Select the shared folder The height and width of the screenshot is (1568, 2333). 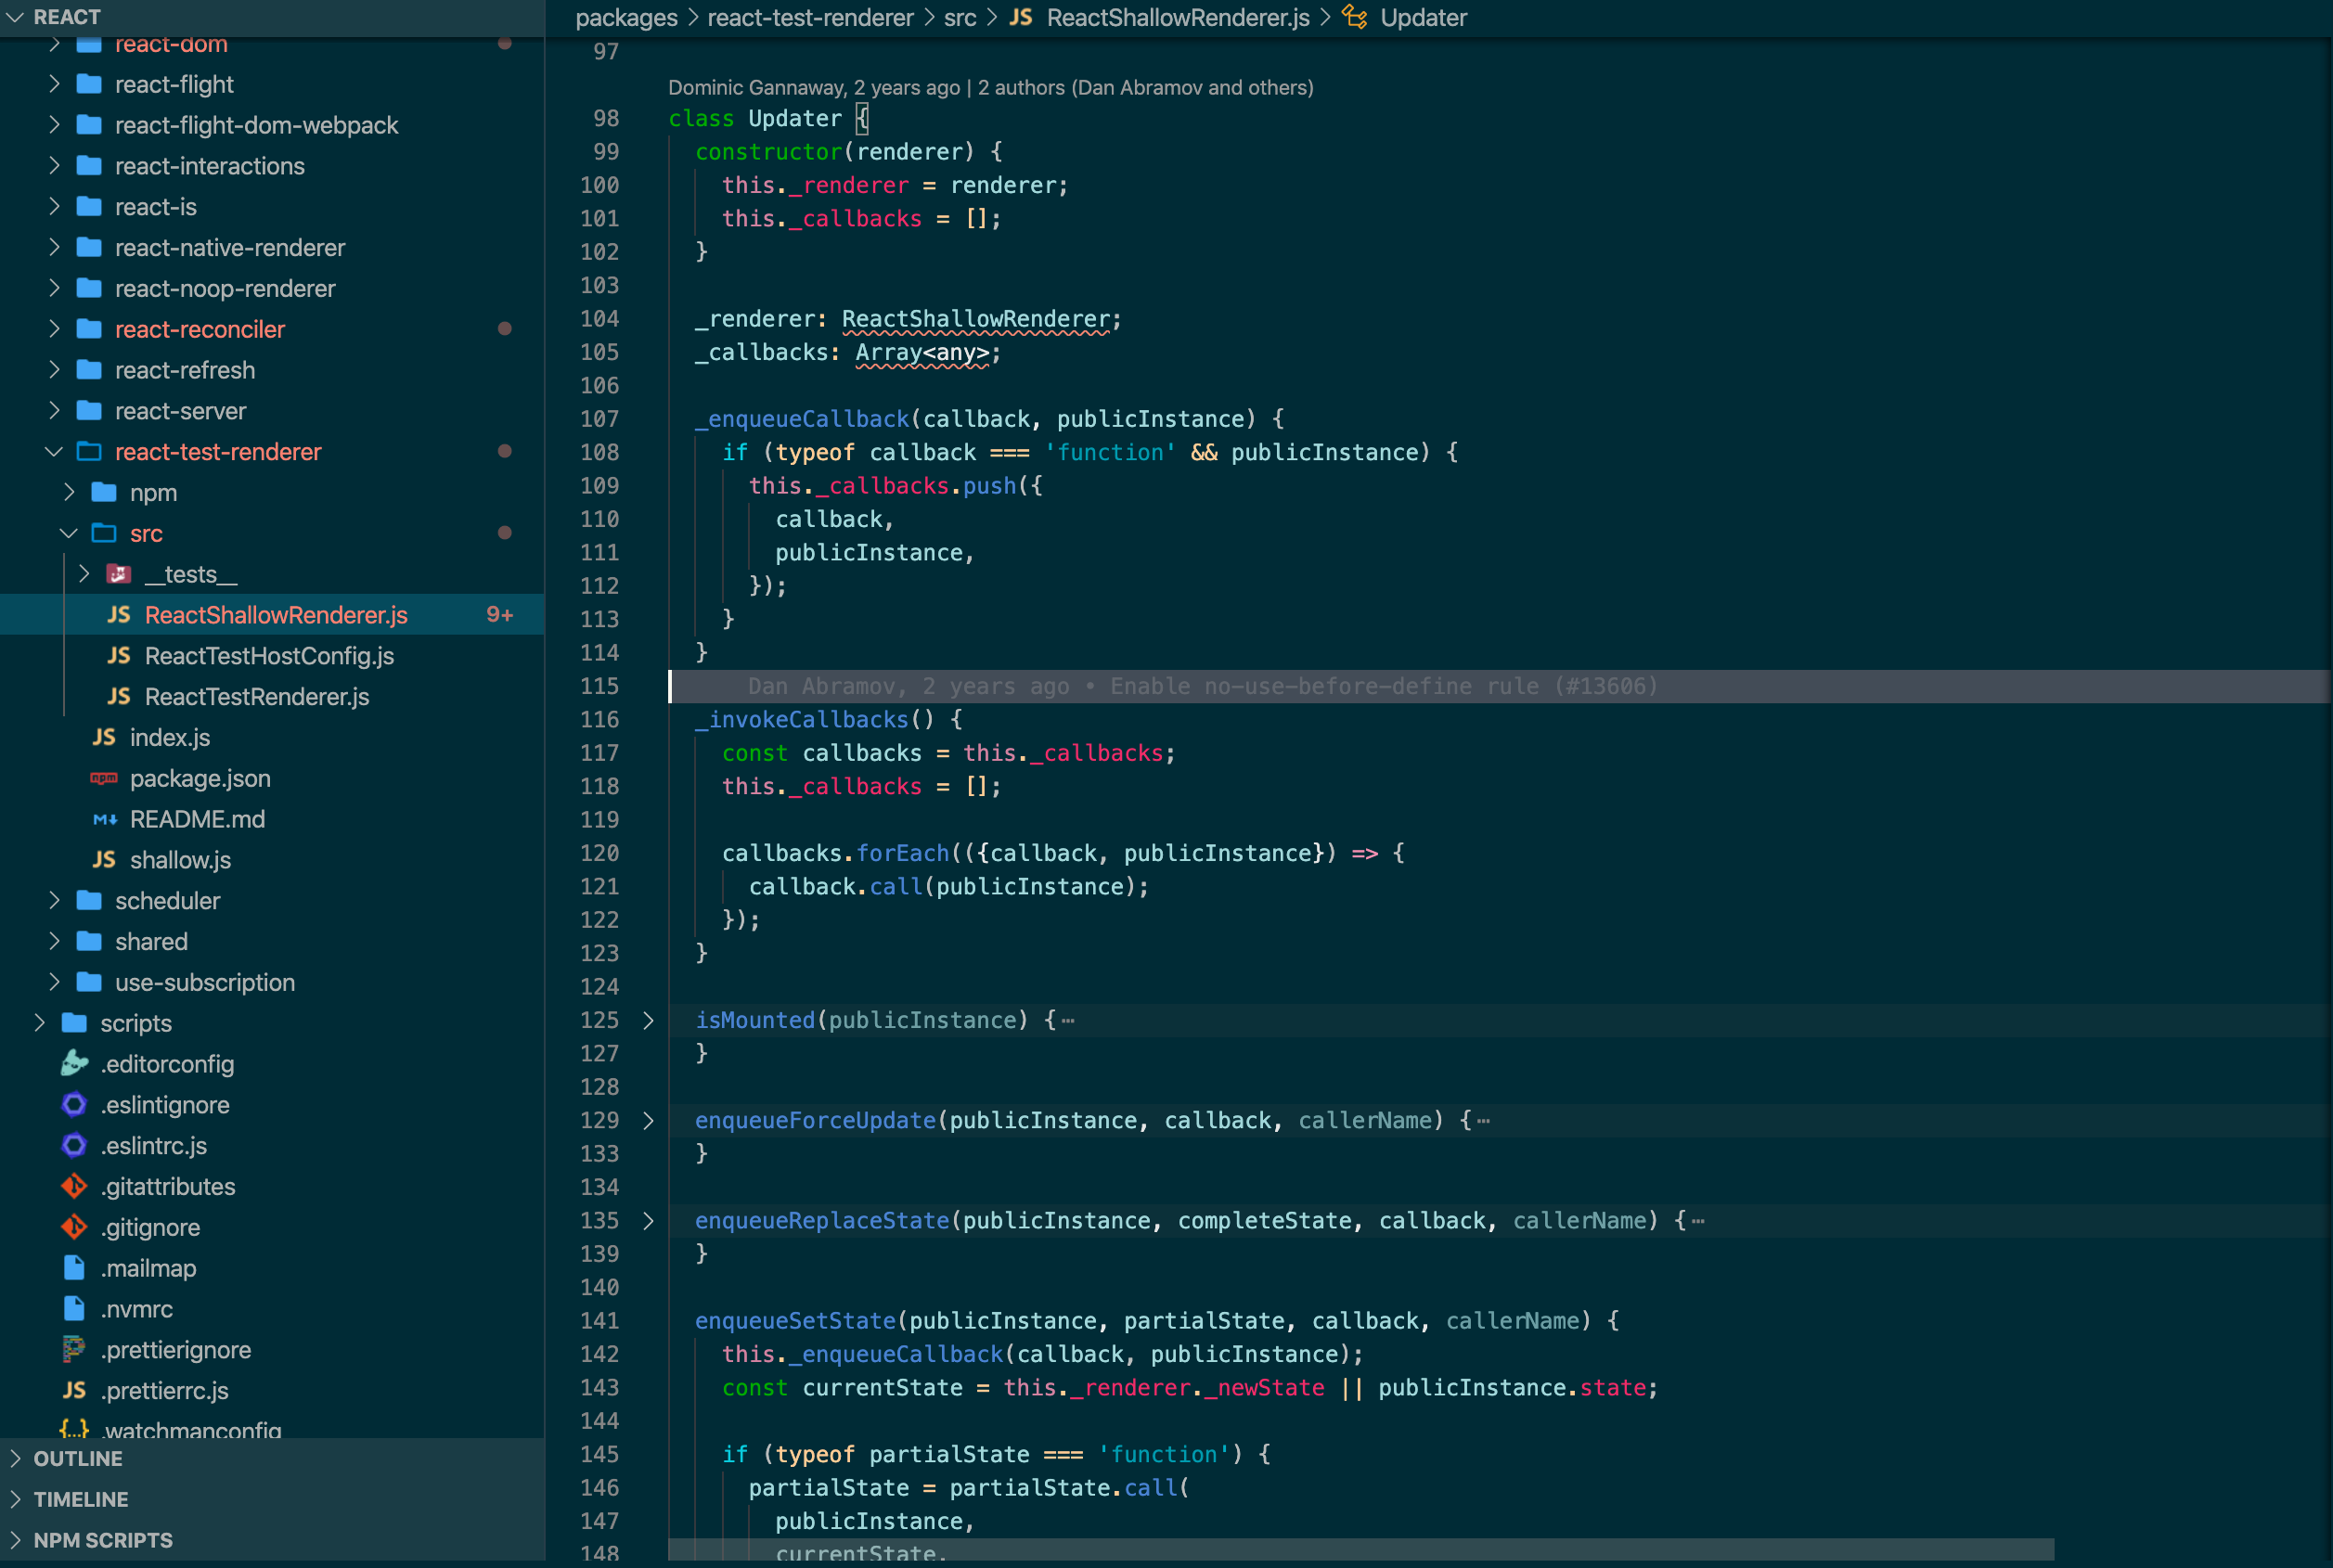151,942
